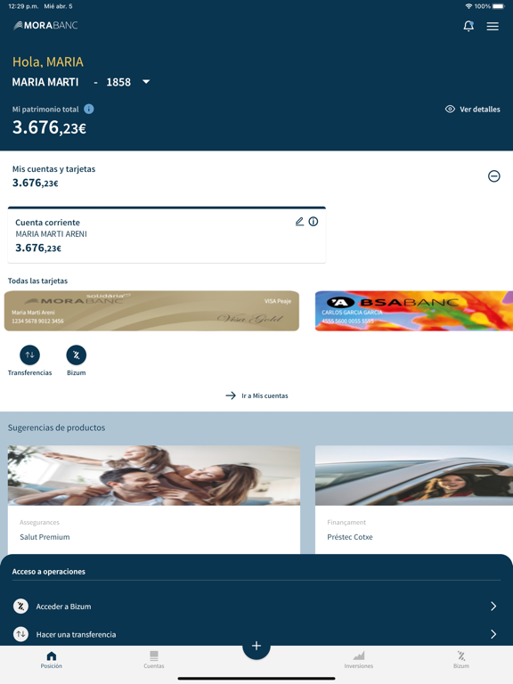513x684 pixels.
Task: View Cuenta corriente info icon
Action: pos(313,222)
